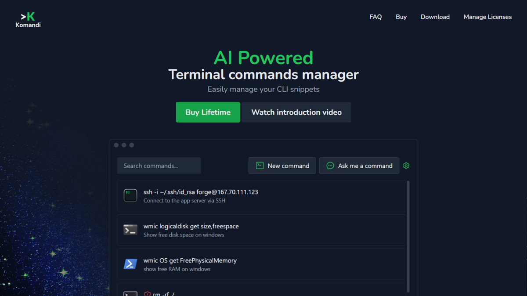Click 'Show free disk space on windows'
Viewport: 527px width, 296px height.
184,235
